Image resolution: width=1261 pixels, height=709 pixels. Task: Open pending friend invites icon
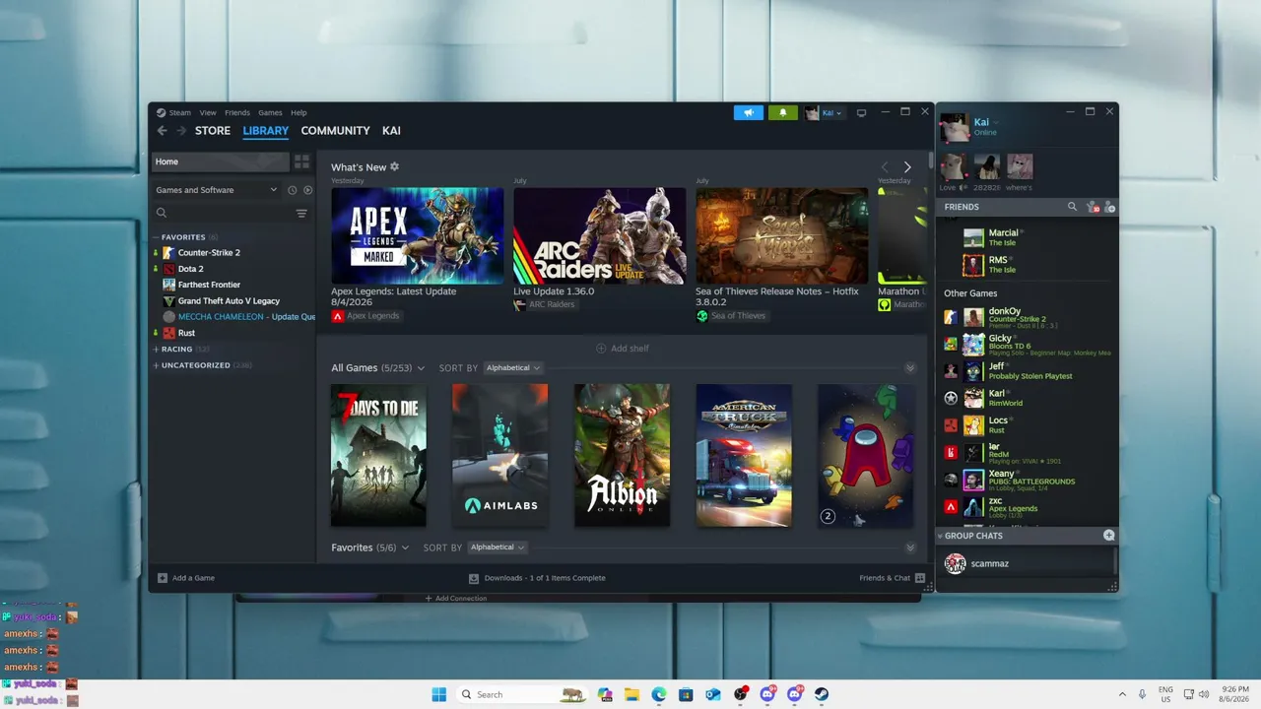1092,207
